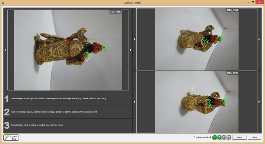
Task: Click the app icon in the title bar
Action: (3, 3)
